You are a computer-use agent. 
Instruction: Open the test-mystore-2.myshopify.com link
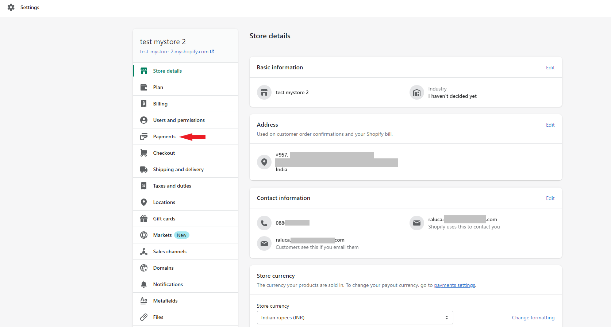174,51
